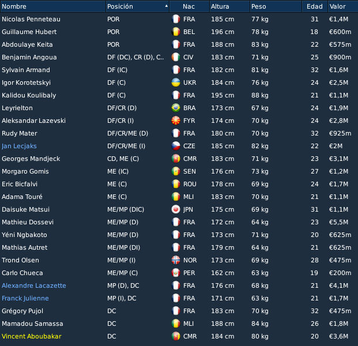The height and width of the screenshot is (346, 358).
Task: Open player Alexandre Lacazette link
Action: pyautogui.click(x=34, y=285)
